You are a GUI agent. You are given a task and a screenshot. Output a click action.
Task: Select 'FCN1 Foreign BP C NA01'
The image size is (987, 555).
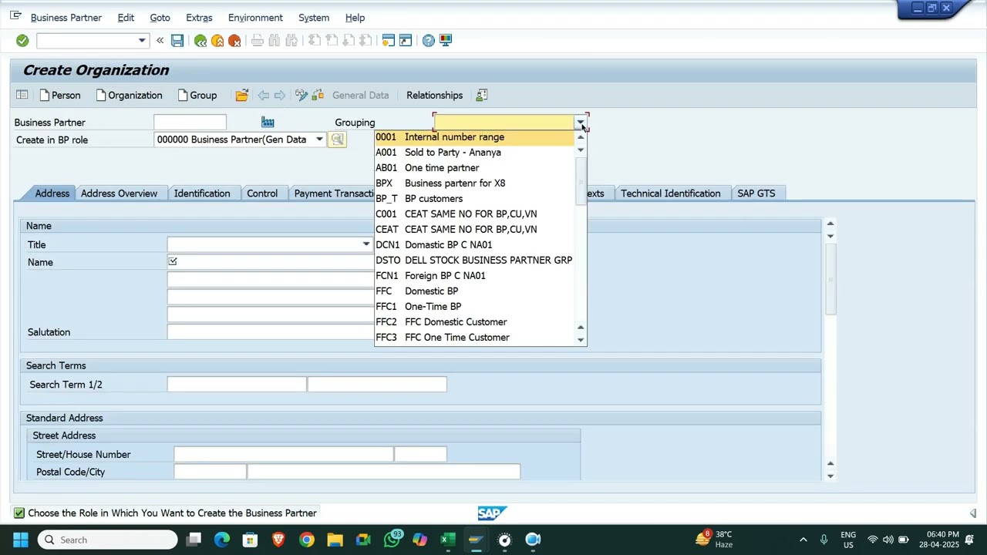coord(474,276)
